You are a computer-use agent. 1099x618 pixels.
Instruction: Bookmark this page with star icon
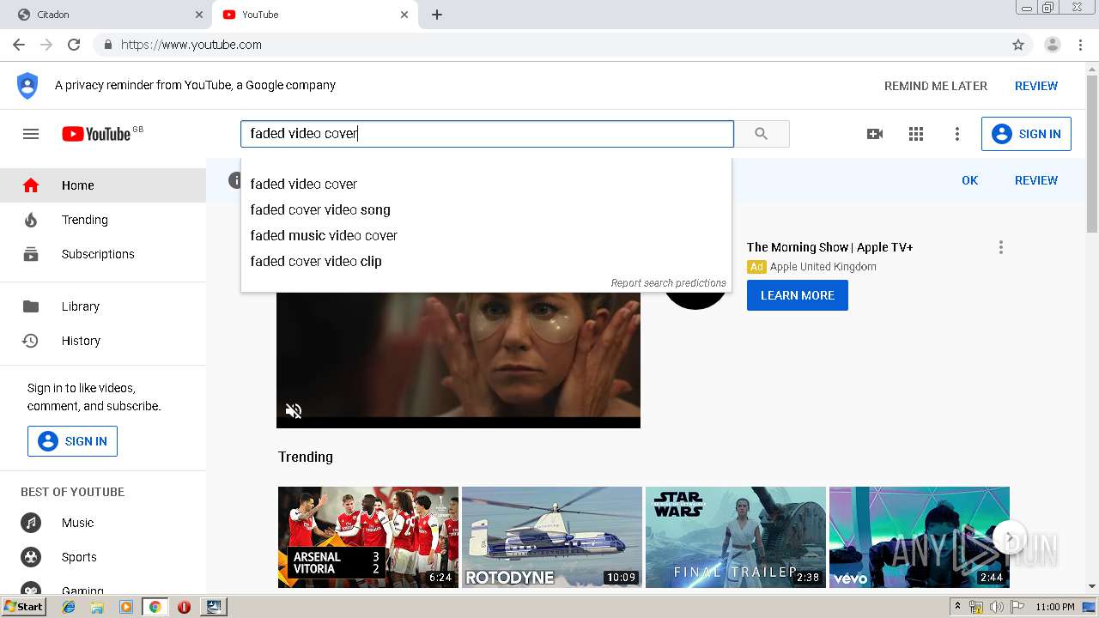(x=1018, y=45)
